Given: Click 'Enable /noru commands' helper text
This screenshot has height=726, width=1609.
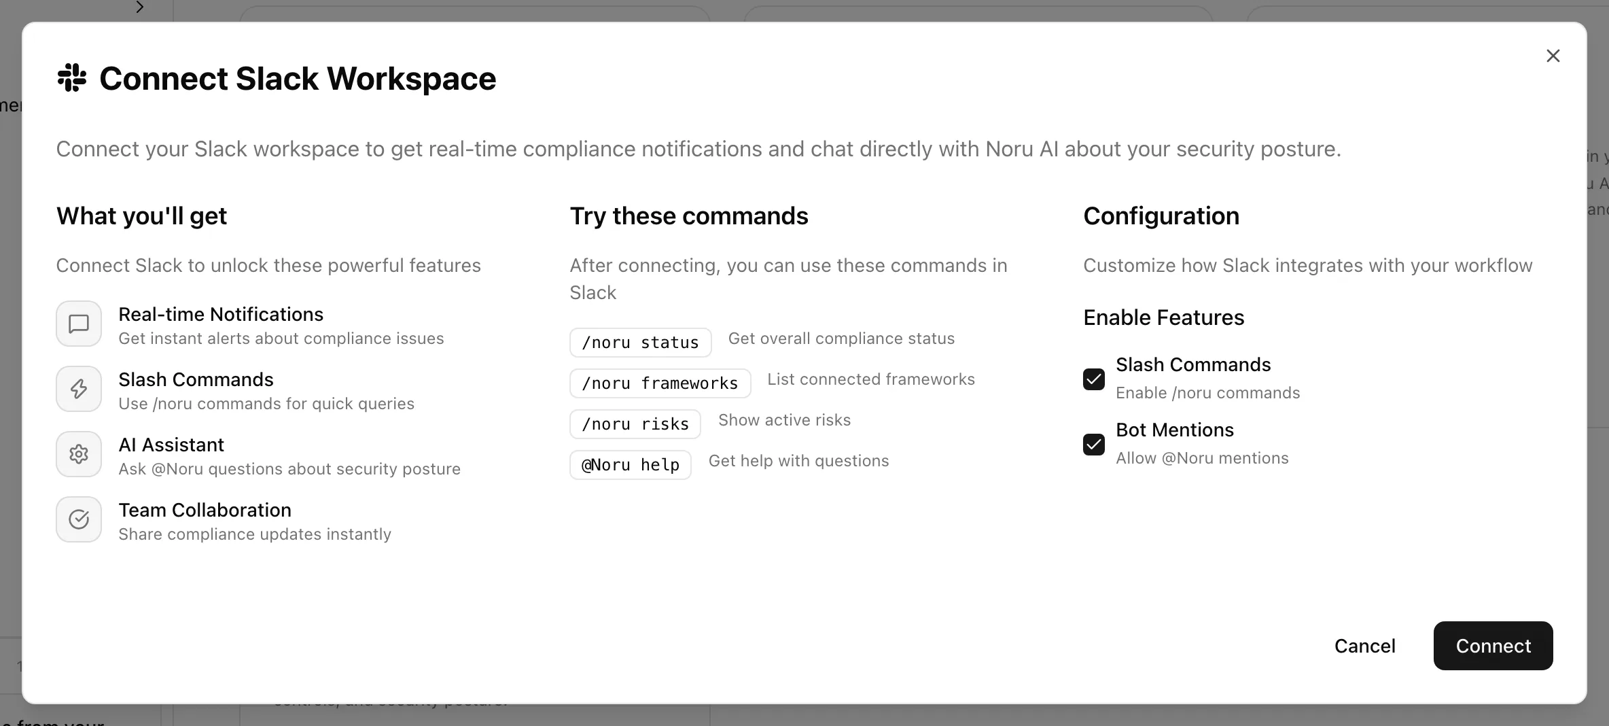Looking at the screenshot, I should (x=1208, y=393).
